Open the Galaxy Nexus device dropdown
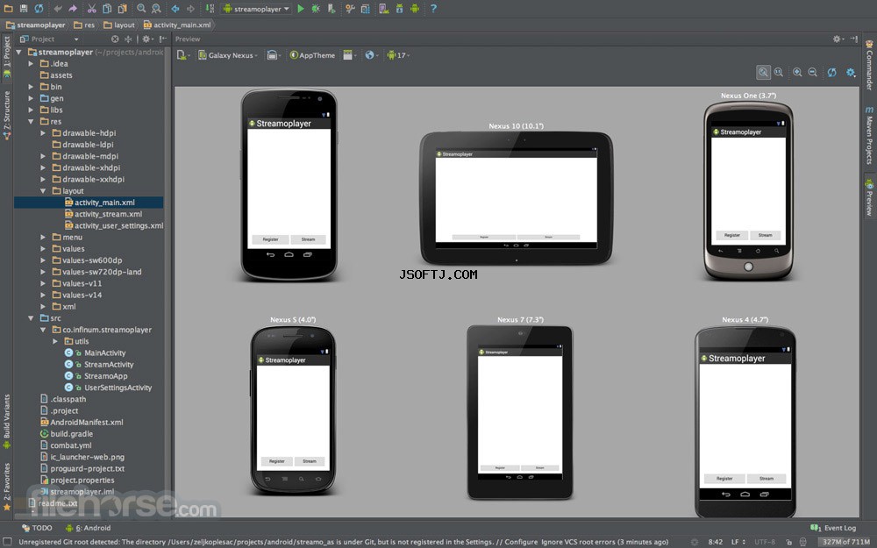Screen dimensions: 877x548 coord(228,54)
